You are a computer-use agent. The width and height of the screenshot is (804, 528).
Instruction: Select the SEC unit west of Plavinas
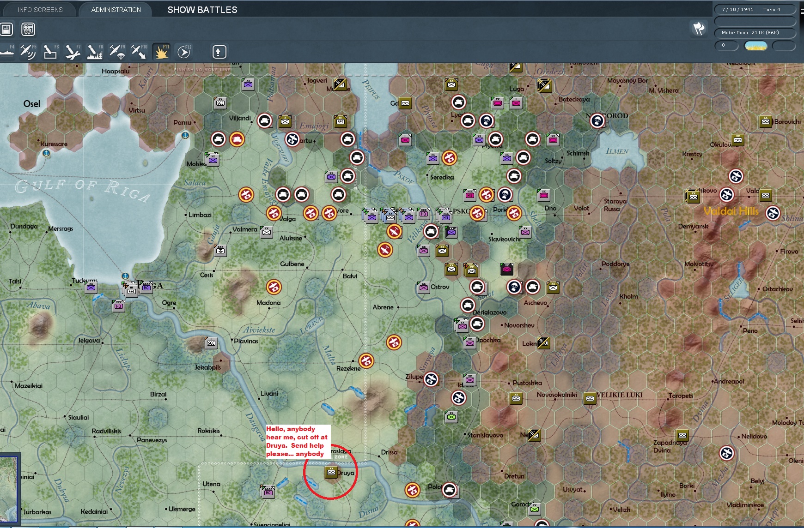coord(211,343)
